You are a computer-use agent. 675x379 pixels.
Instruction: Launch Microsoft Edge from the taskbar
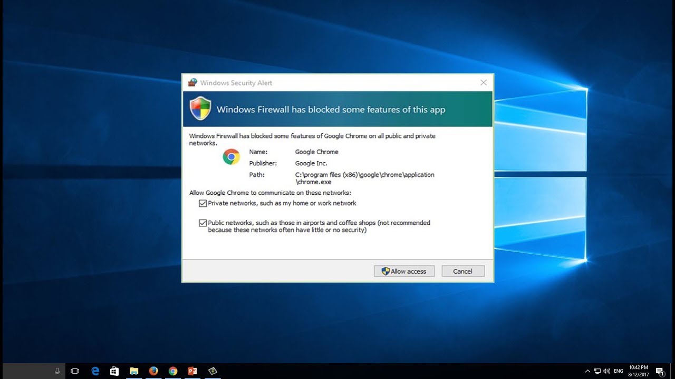(x=95, y=371)
